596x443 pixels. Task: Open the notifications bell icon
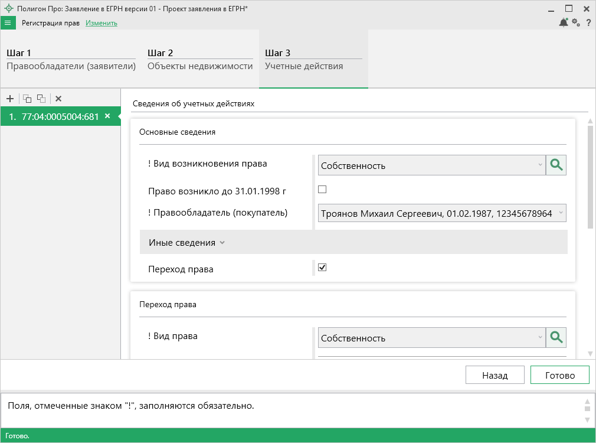pos(564,23)
